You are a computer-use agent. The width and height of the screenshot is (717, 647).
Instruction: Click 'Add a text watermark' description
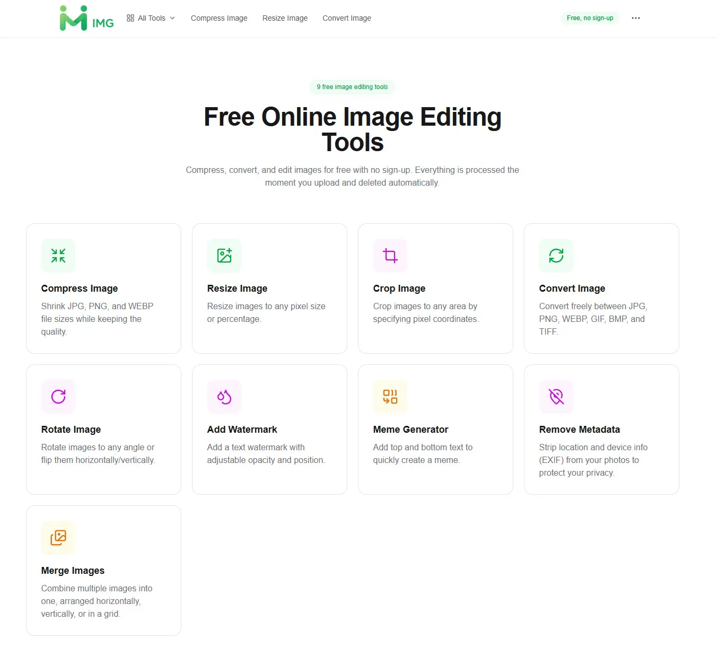pyautogui.click(x=266, y=453)
